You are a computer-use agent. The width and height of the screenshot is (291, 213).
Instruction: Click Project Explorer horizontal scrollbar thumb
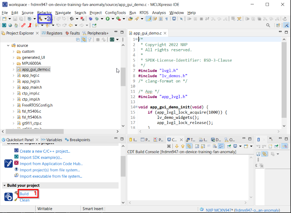35,132
